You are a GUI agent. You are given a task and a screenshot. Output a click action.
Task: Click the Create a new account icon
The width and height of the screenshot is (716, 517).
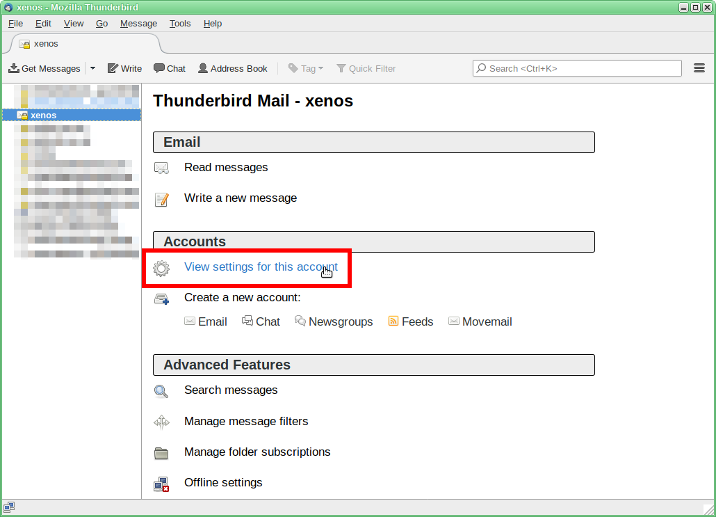coord(161,299)
